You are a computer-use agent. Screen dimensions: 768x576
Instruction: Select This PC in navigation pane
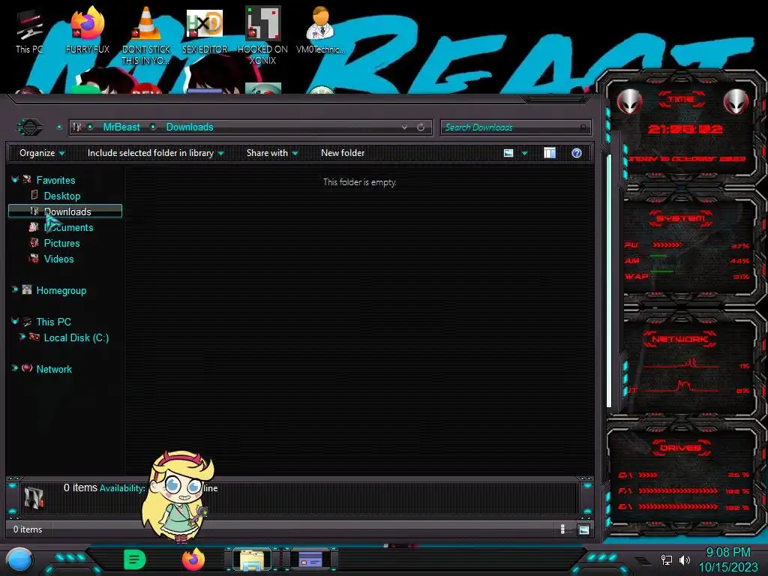(x=53, y=322)
